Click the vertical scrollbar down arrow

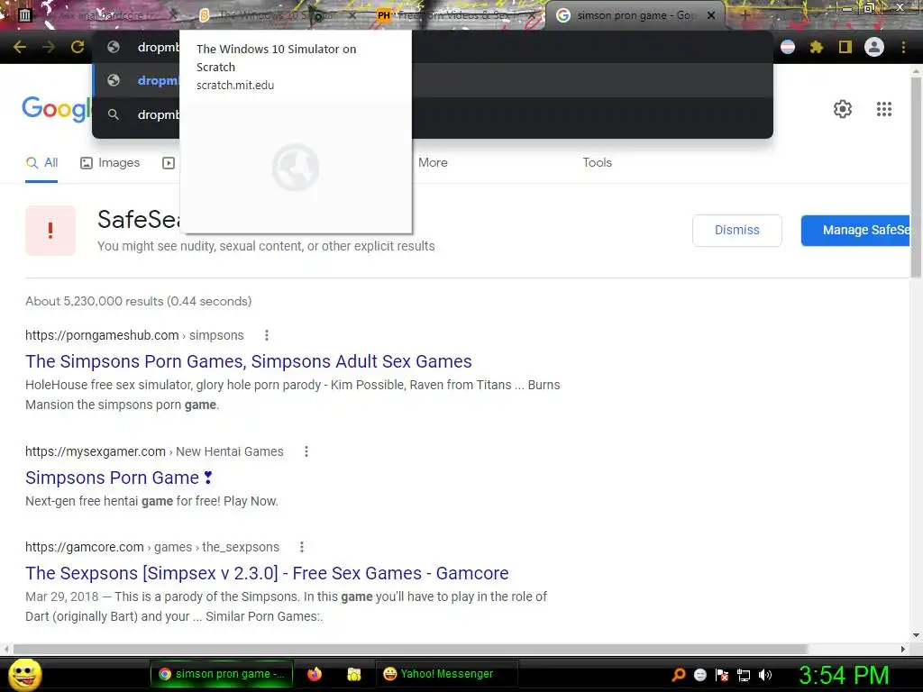click(x=916, y=635)
